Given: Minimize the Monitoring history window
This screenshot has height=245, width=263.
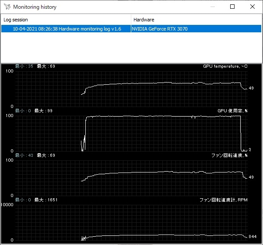Looking at the screenshot, I should [x=212, y=7].
